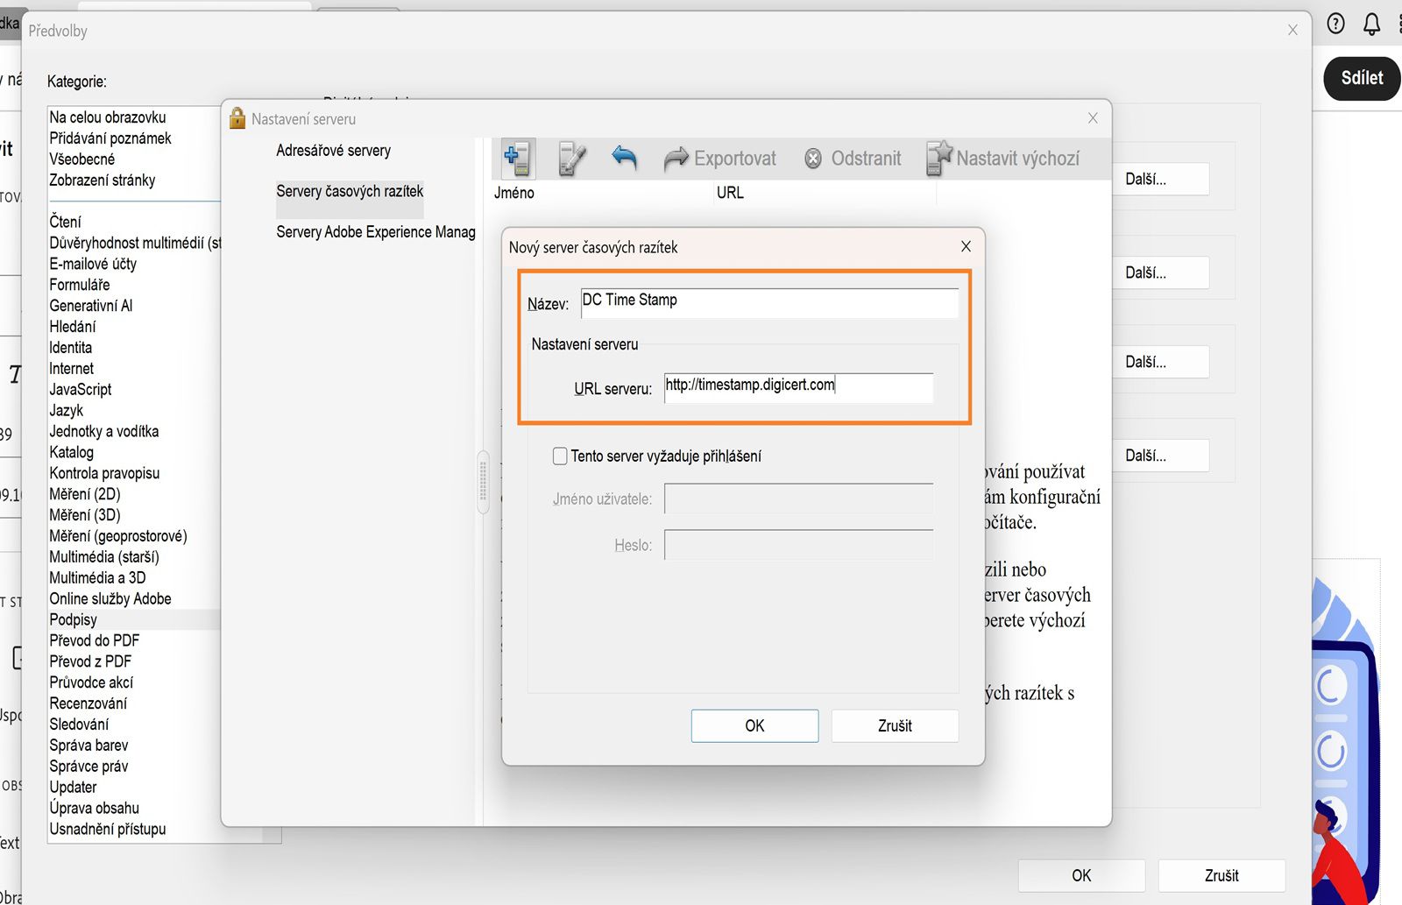Select 'Jednotky a vodítka' category
1402x905 pixels.
click(x=104, y=432)
